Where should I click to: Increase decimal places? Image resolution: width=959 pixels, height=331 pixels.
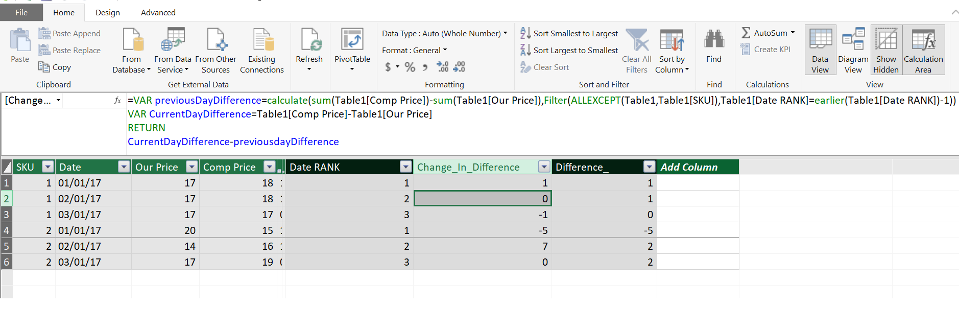[x=442, y=67]
